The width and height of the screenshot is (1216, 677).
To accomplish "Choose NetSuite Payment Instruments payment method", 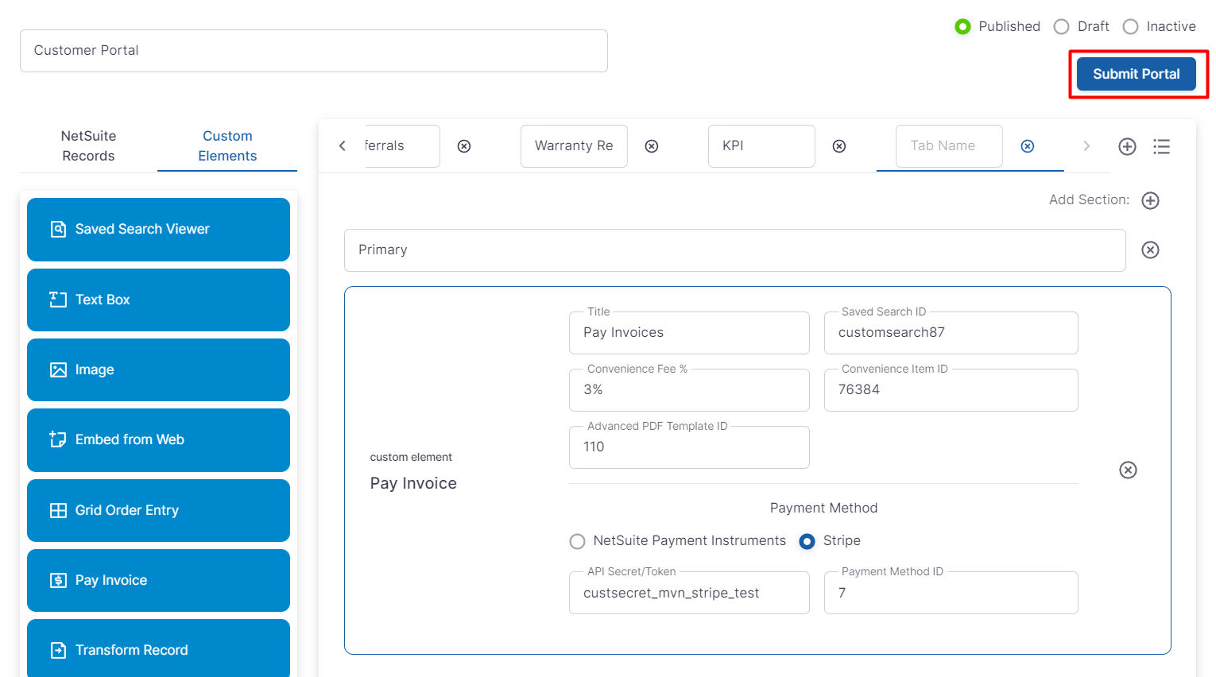I will [578, 541].
